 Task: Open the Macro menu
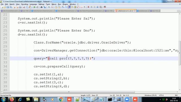(54, 4)
